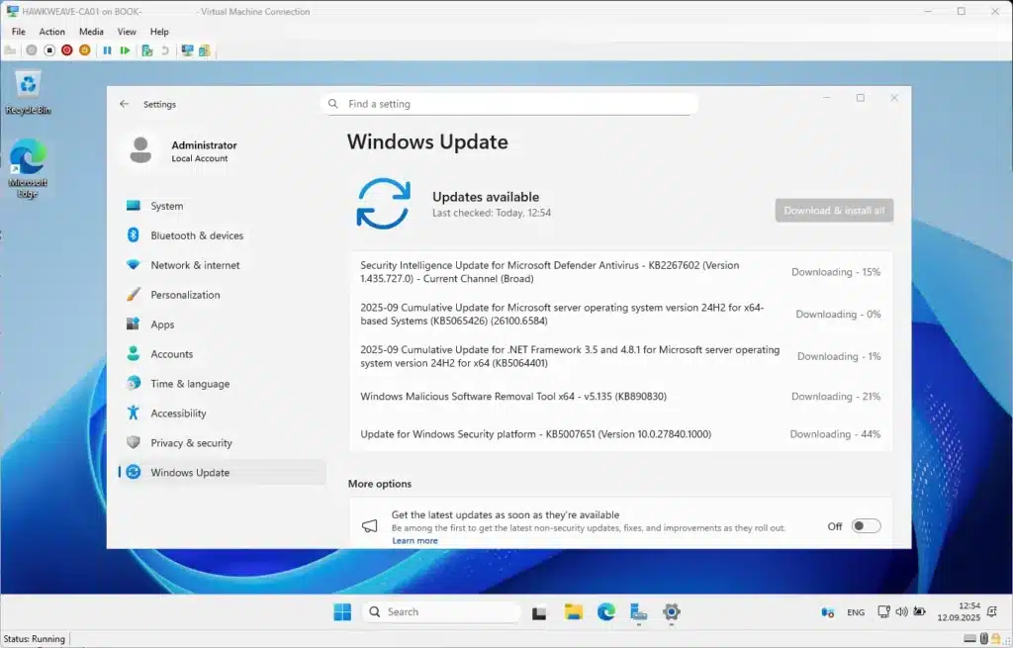Click the Find a setting search box
1013x648 pixels.
pyautogui.click(x=509, y=104)
